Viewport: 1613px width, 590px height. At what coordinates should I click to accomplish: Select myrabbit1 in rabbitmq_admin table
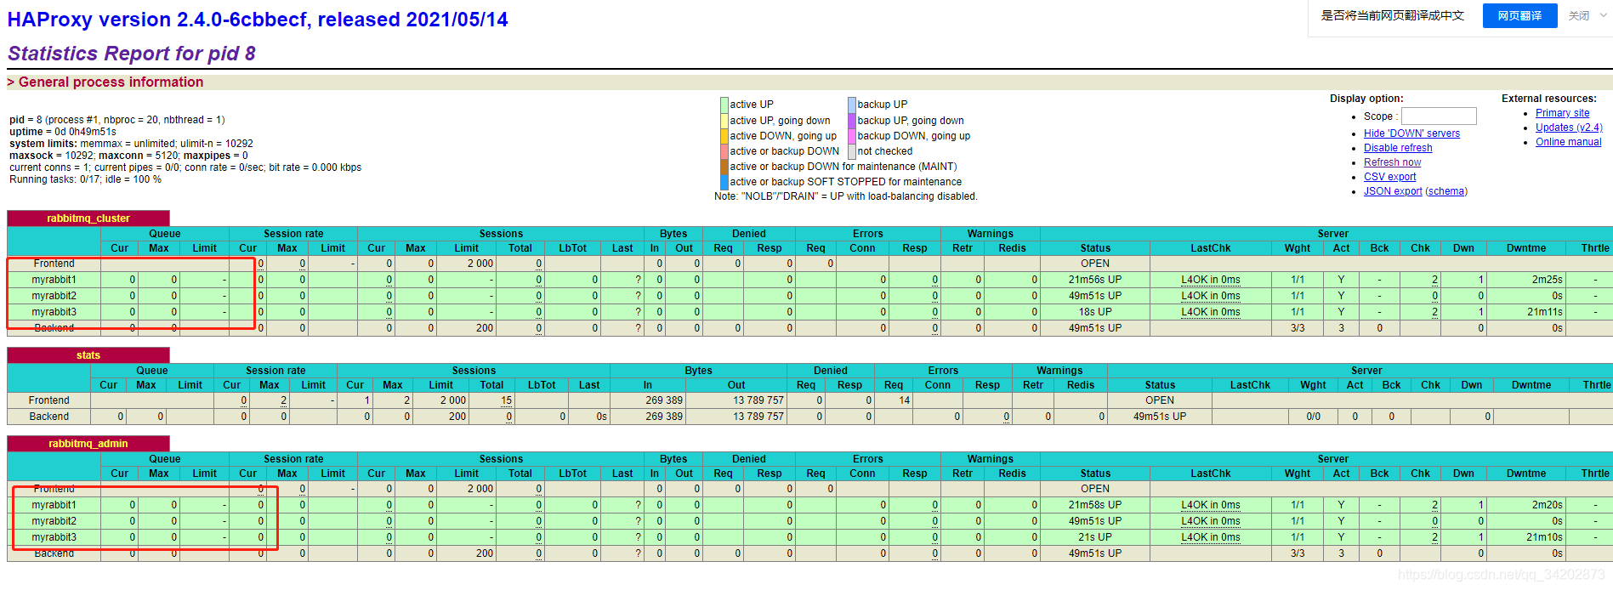(x=54, y=505)
